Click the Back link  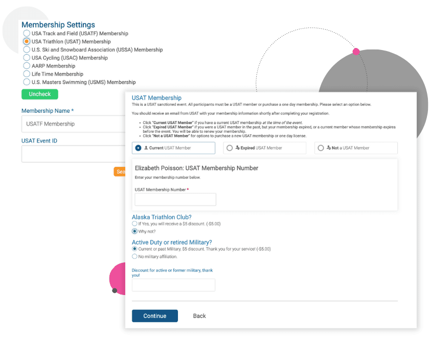pos(199,316)
